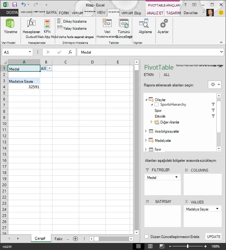
Task: Click the zoom slider handle
Action: 188,246
